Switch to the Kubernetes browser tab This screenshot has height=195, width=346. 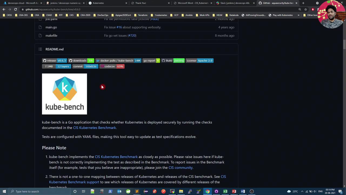tap(108, 3)
